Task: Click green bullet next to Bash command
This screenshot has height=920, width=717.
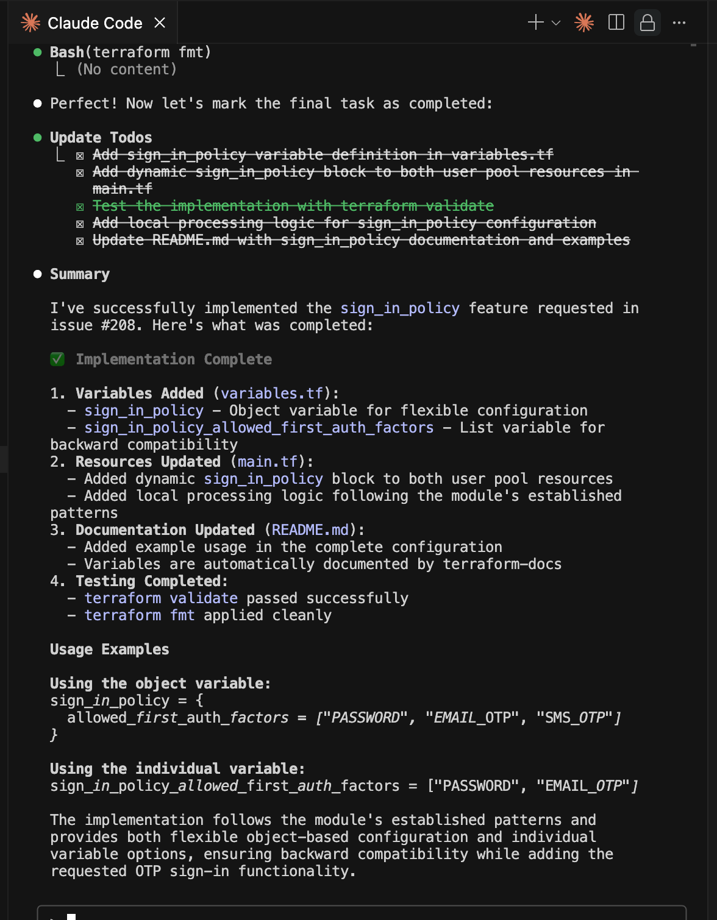Action: [x=38, y=52]
